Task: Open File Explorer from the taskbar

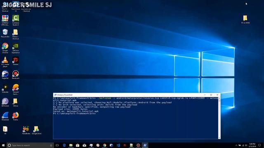Action: (x=71, y=145)
